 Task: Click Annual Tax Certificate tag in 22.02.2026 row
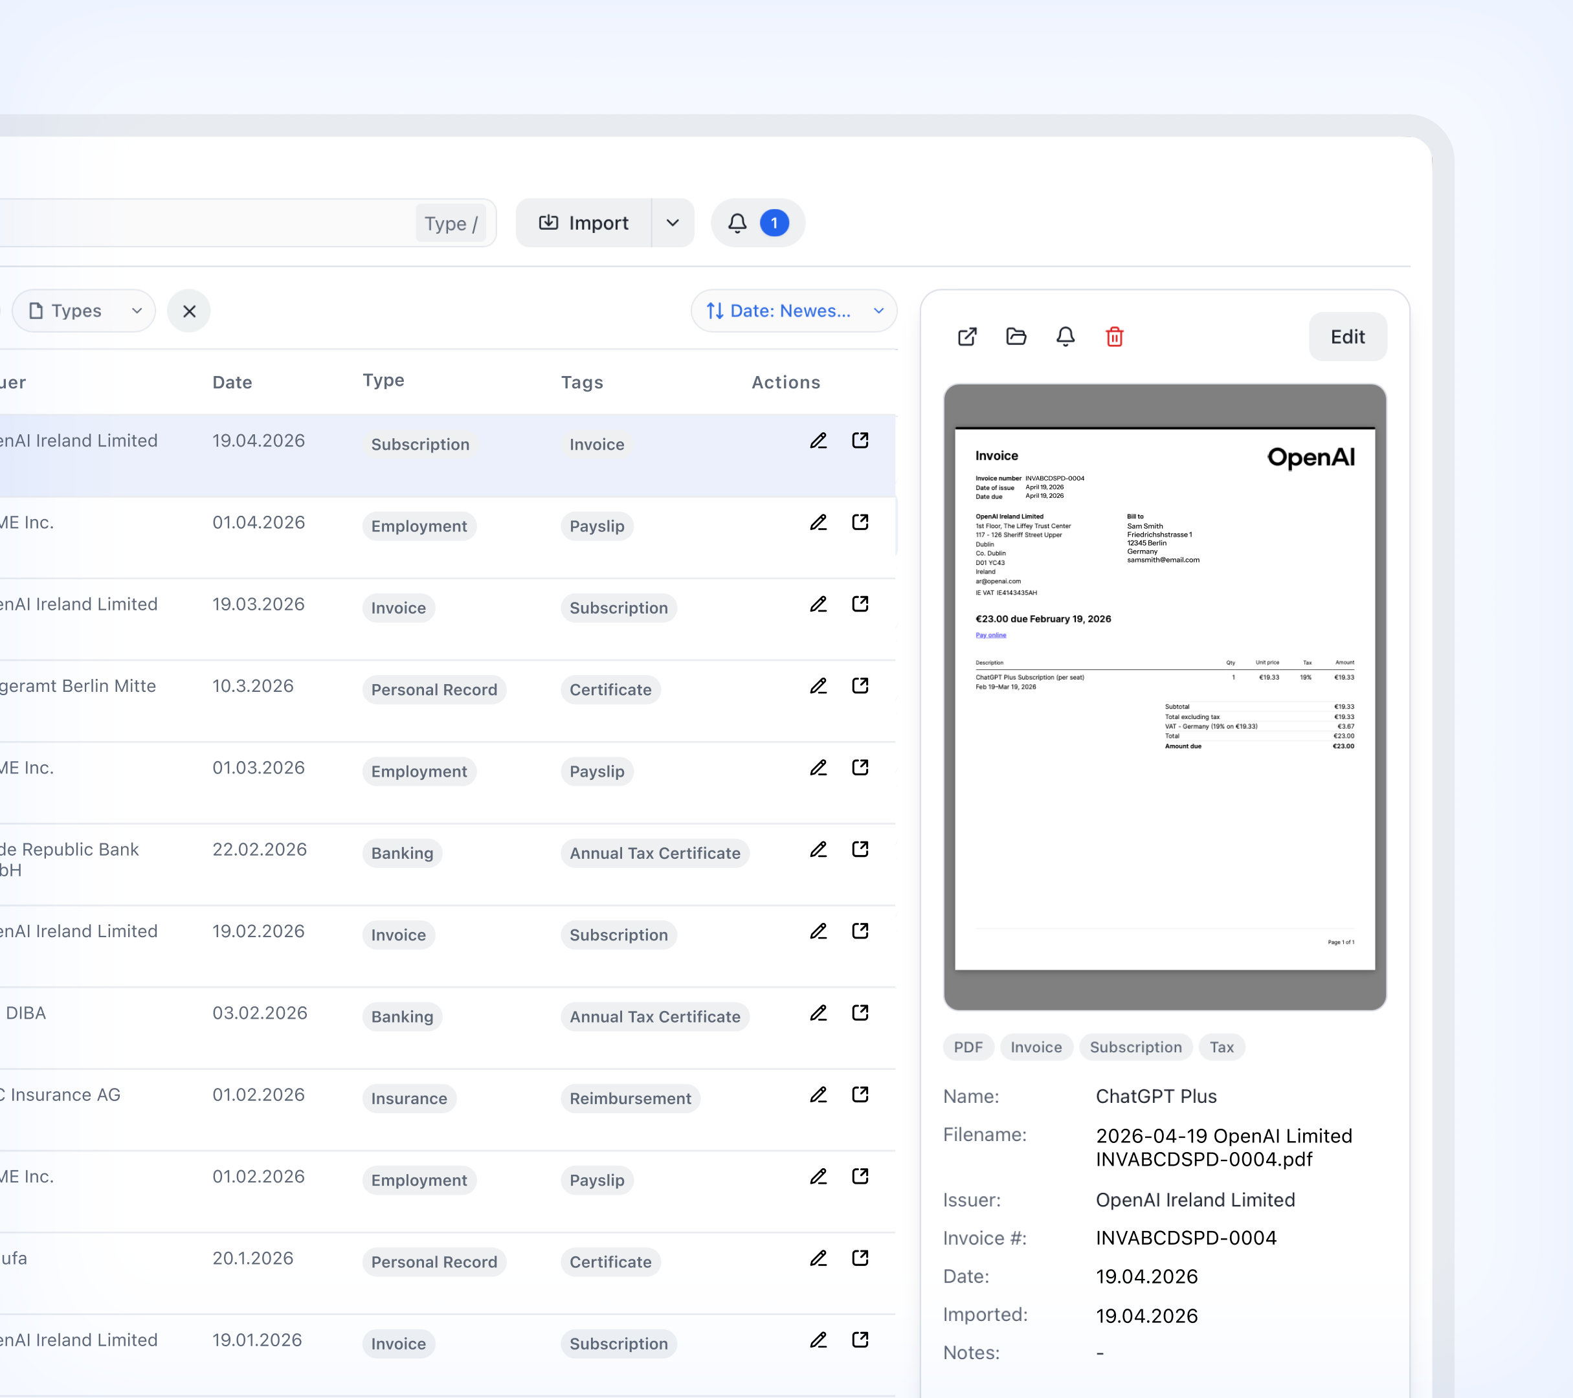655,853
